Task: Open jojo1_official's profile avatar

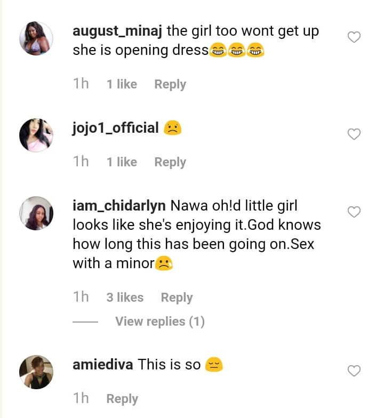Action: pyautogui.click(x=36, y=135)
